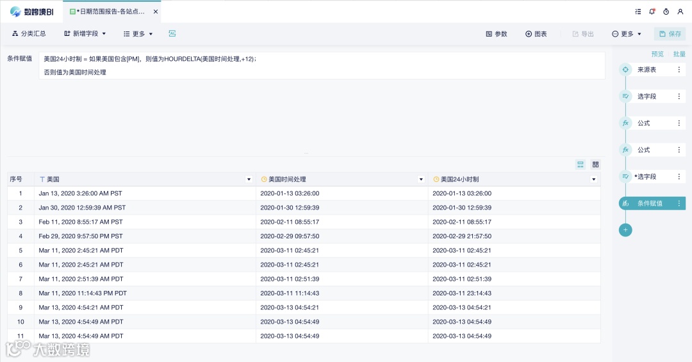The image size is (692, 362).
Task: Click 分类汇总 toolbar button
Action: pyautogui.click(x=29, y=33)
